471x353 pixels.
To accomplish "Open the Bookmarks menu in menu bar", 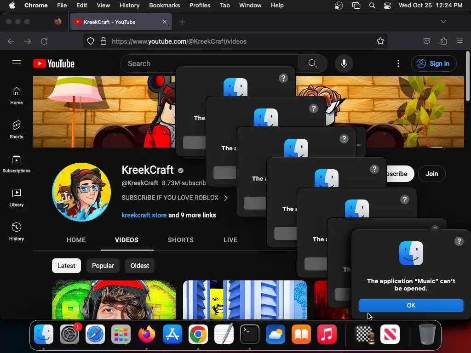I will 164,6.
